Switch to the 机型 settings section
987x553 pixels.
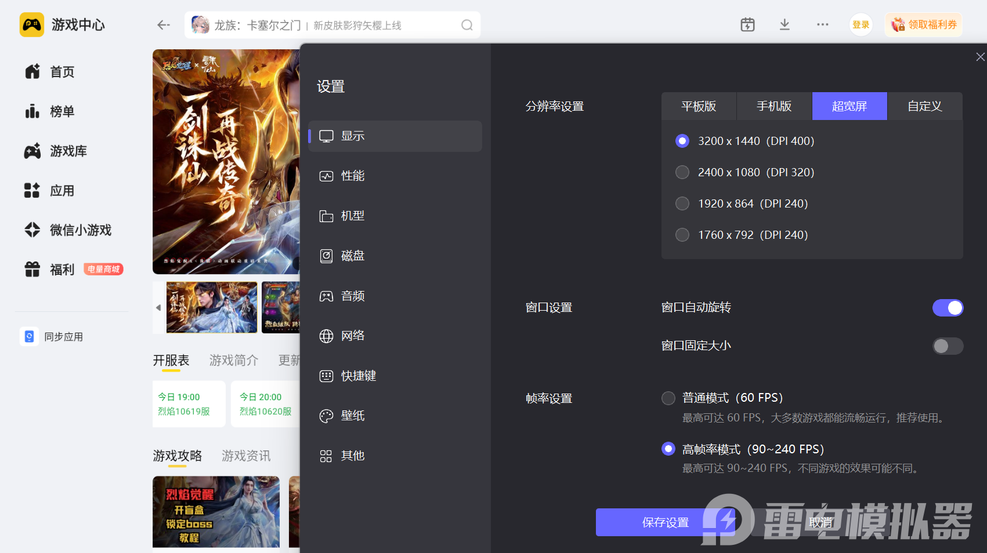pos(352,216)
